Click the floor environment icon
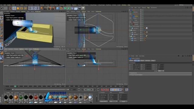 (76, 8)
